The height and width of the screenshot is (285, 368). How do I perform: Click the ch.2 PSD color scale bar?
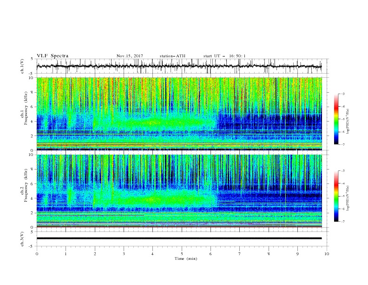pos(336,196)
